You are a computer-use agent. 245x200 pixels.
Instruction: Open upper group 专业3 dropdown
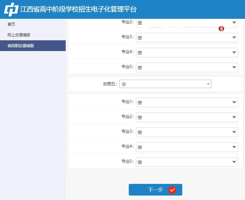187,38
